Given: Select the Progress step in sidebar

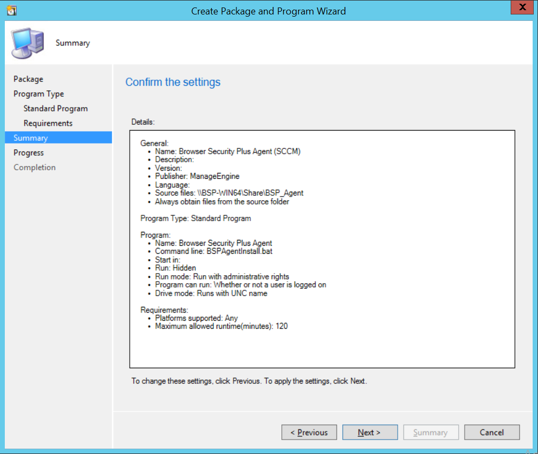Looking at the screenshot, I should [28, 153].
